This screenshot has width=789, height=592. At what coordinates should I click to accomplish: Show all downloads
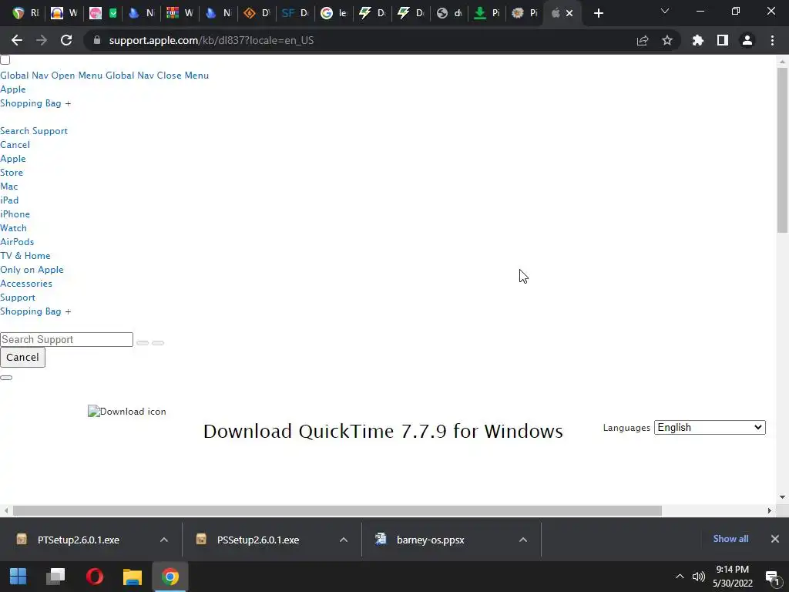pos(730,539)
